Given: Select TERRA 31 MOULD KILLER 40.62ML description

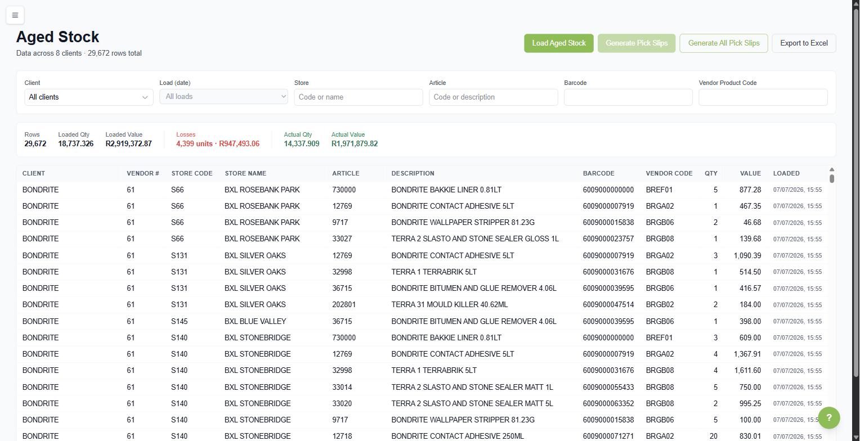Looking at the screenshot, I should point(450,305).
